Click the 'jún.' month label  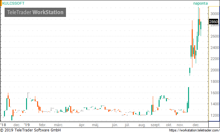[x=115, y=125]
